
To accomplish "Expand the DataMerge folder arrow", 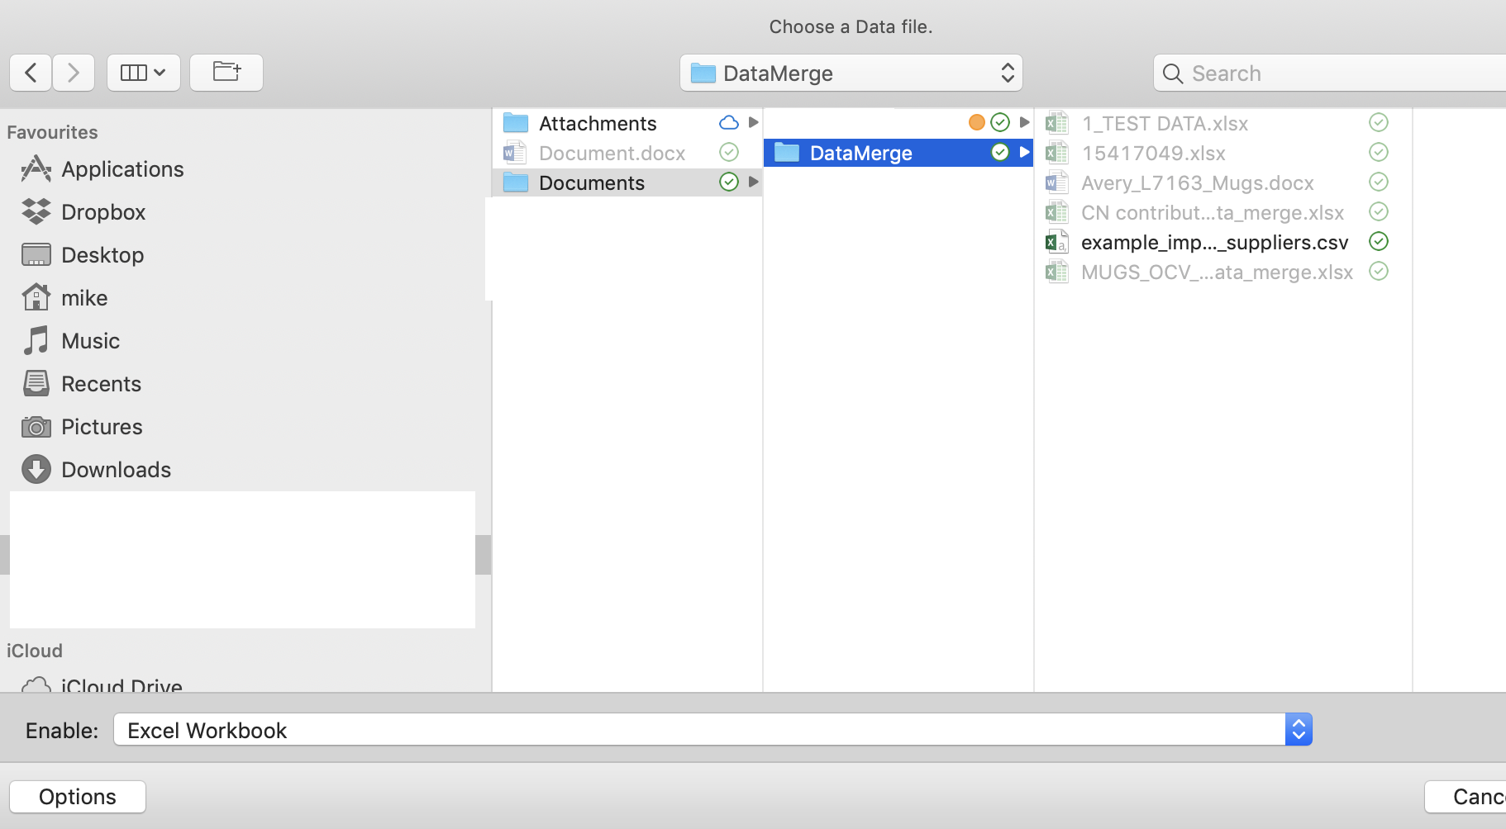I will point(1024,152).
